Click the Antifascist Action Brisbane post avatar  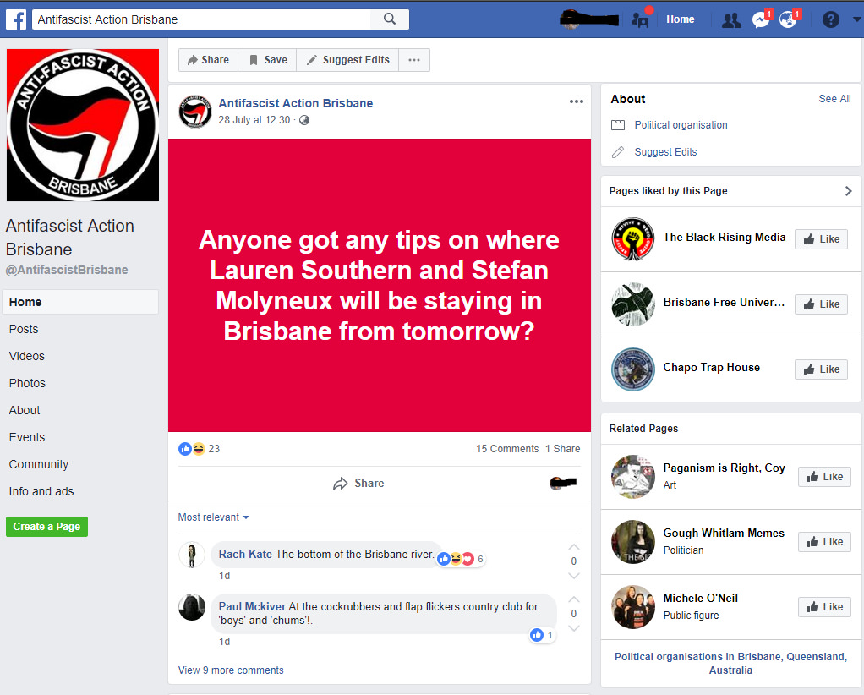pos(195,112)
